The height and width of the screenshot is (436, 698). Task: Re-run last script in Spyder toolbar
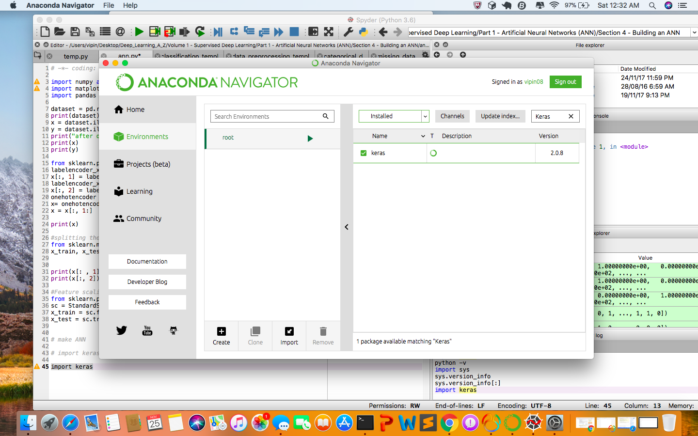coord(200,32)
